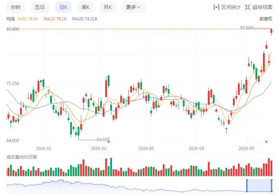
Task: Click the 成交量9660万股 volume label
Action: pyautogui.click(x=21, y=157)
